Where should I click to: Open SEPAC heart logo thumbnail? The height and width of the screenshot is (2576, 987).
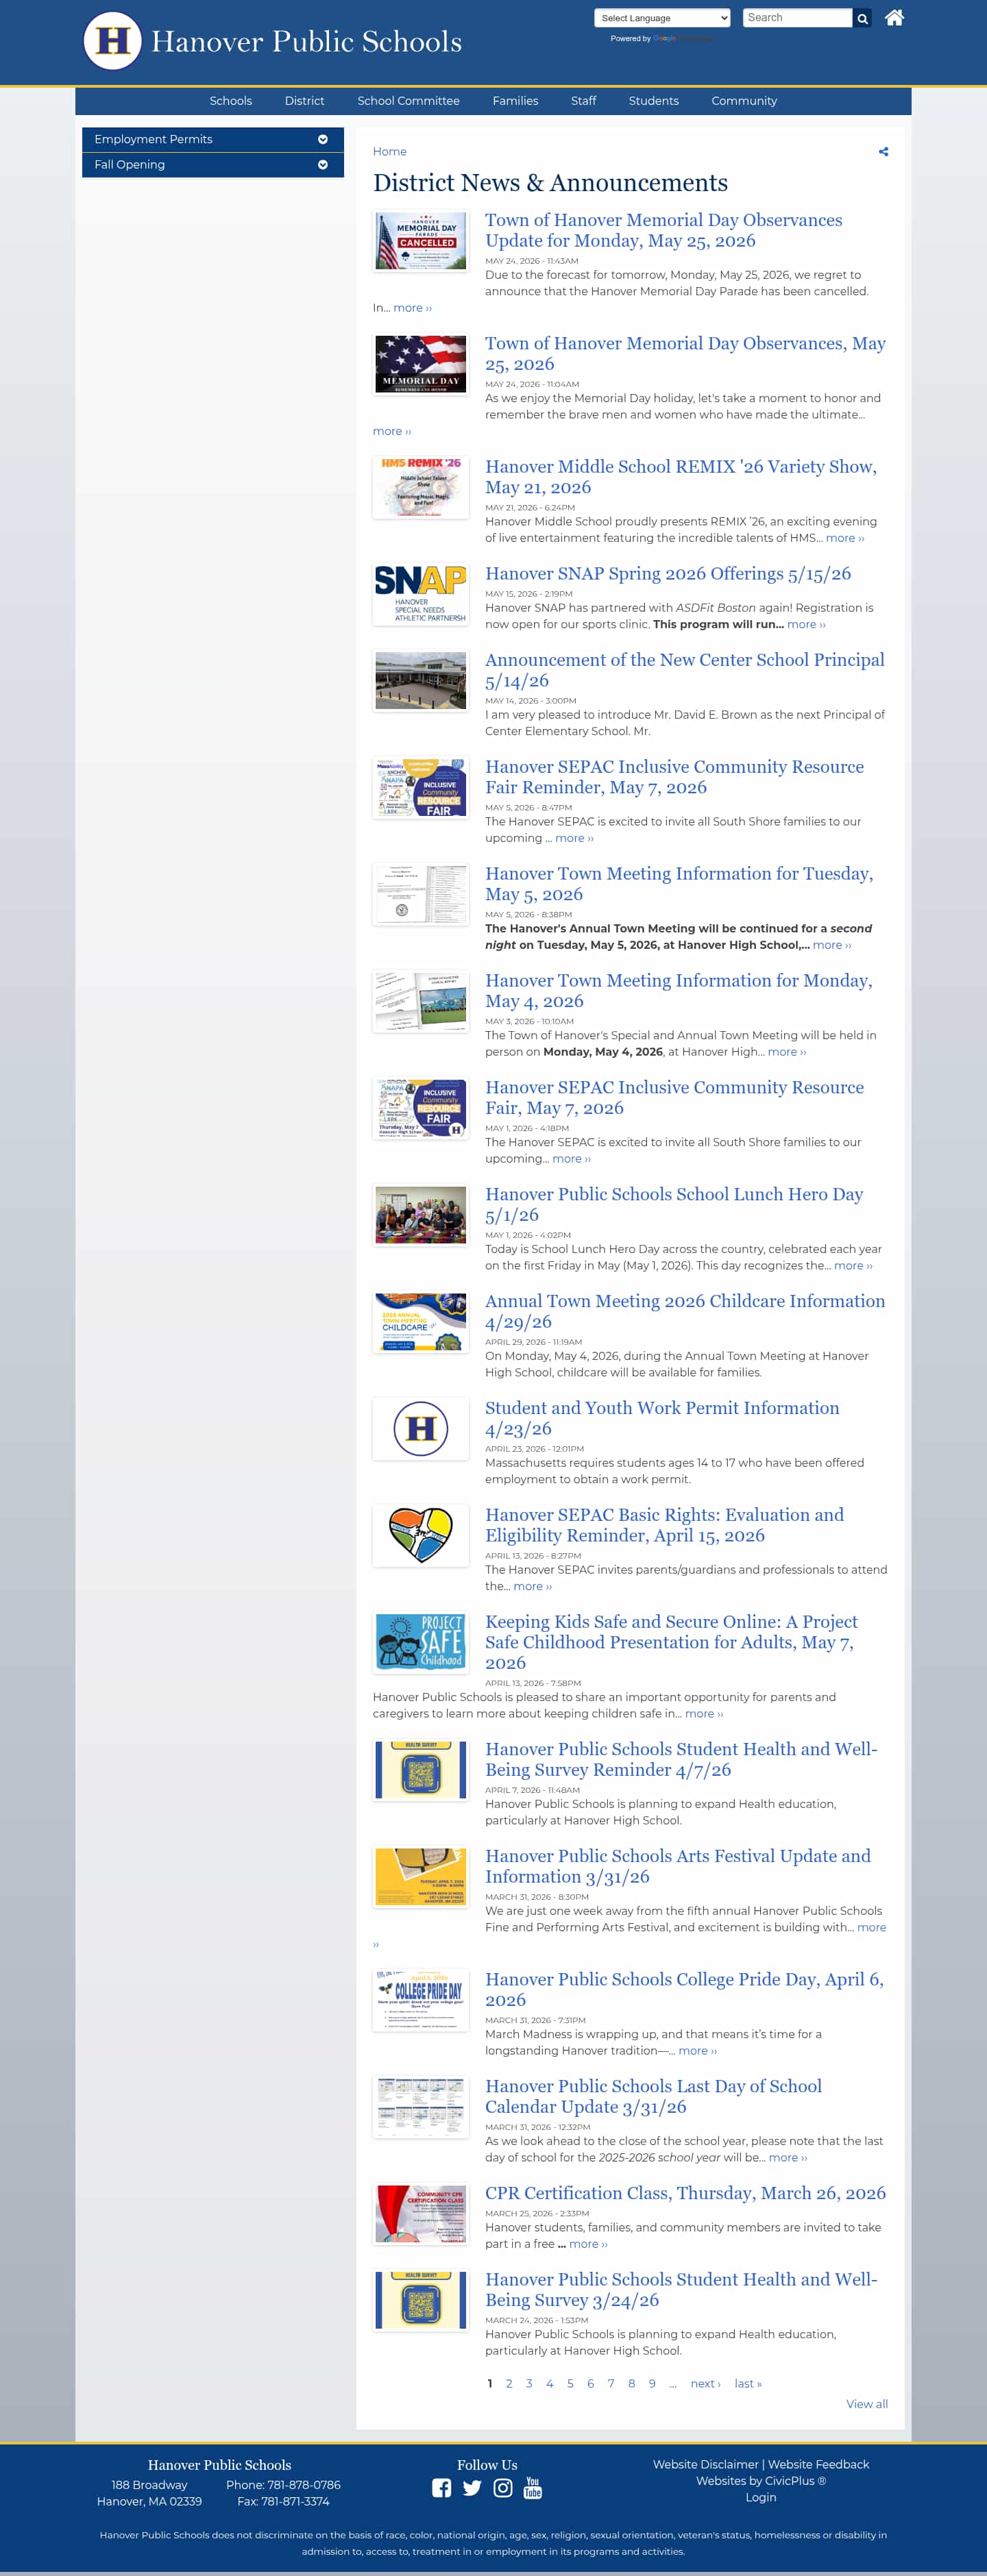(x=421, y=1536)
